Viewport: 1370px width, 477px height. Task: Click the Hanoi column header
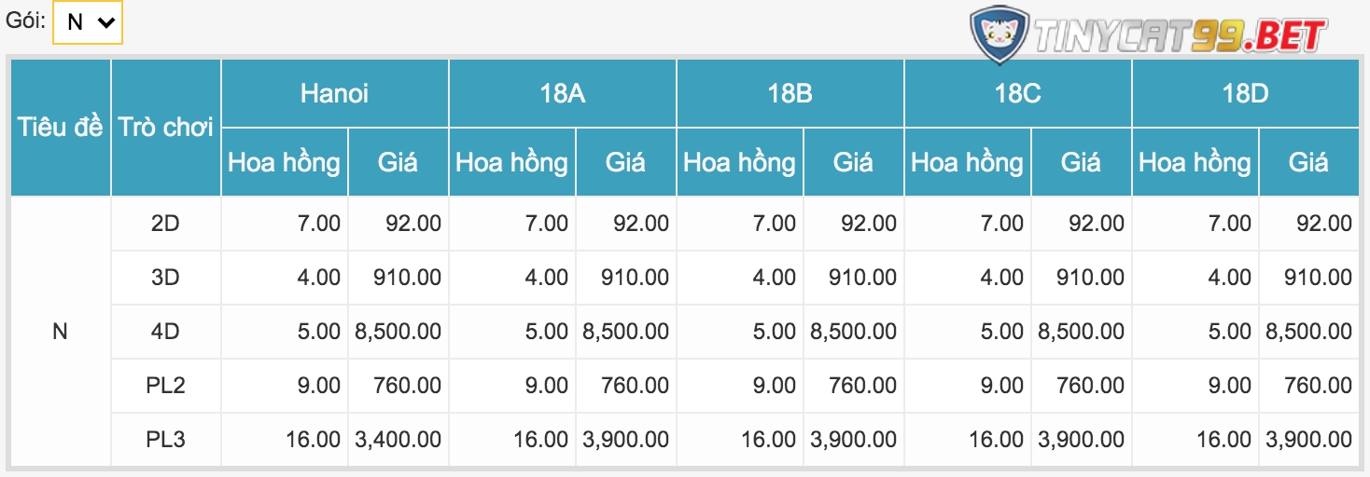[334, 93]
